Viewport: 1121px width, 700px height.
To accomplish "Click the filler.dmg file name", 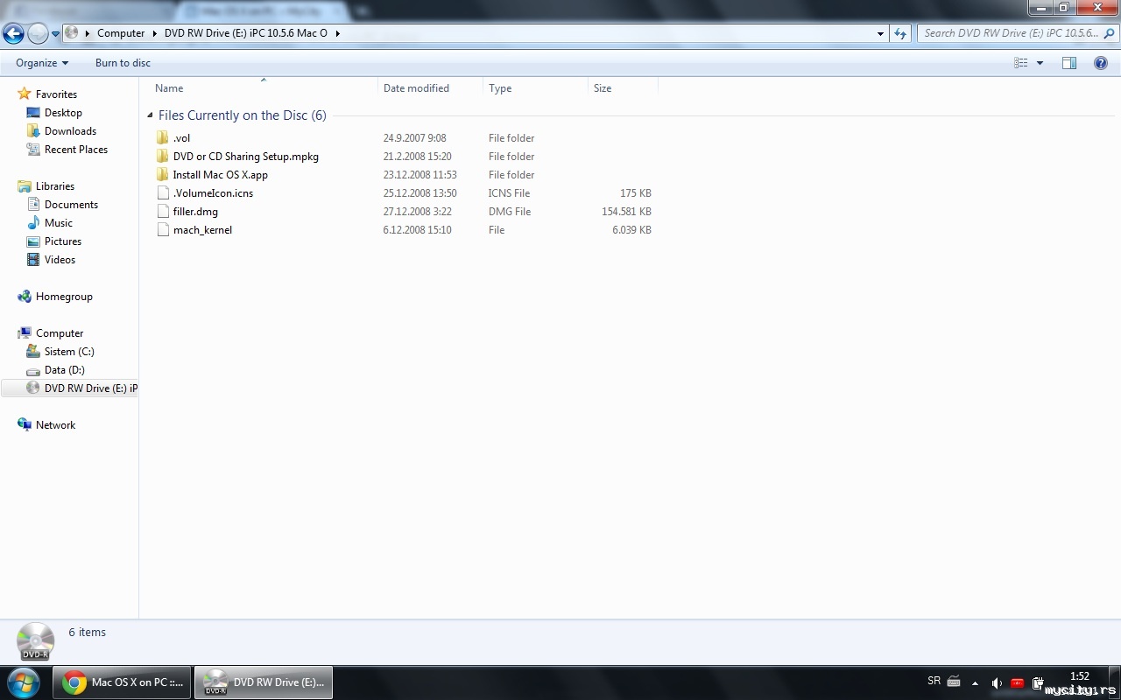I will 195,212.
